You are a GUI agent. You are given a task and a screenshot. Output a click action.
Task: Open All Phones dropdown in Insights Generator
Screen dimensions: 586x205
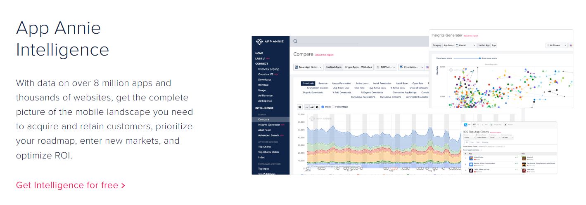tap(556, 45)
